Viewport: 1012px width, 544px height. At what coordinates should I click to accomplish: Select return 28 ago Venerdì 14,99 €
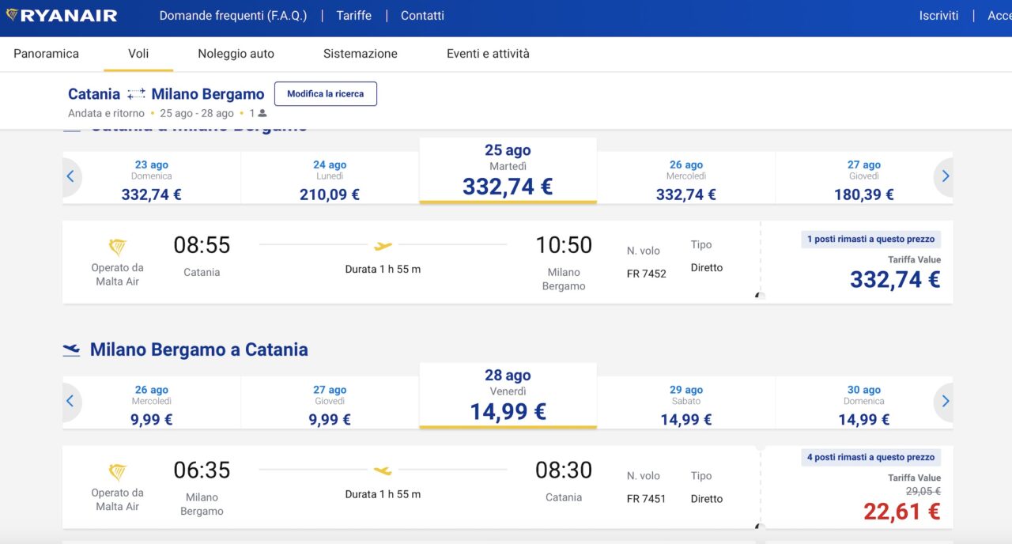[508, 396]
